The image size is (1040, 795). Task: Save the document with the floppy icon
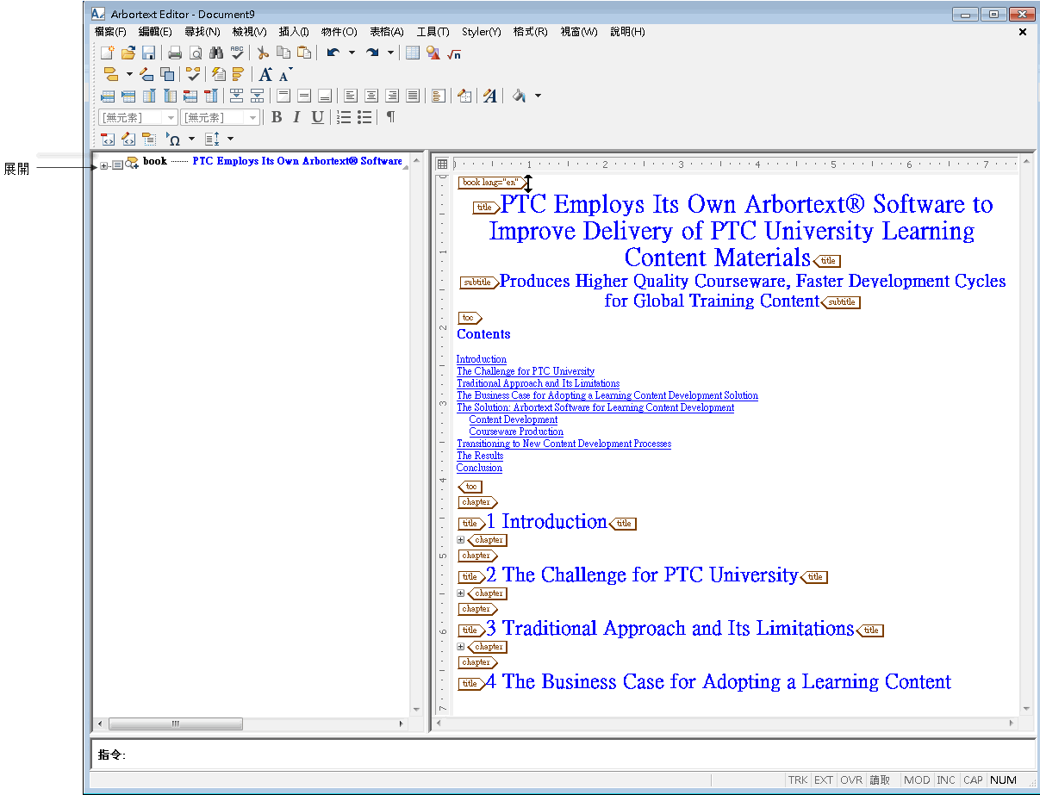(x=148, y=53)
